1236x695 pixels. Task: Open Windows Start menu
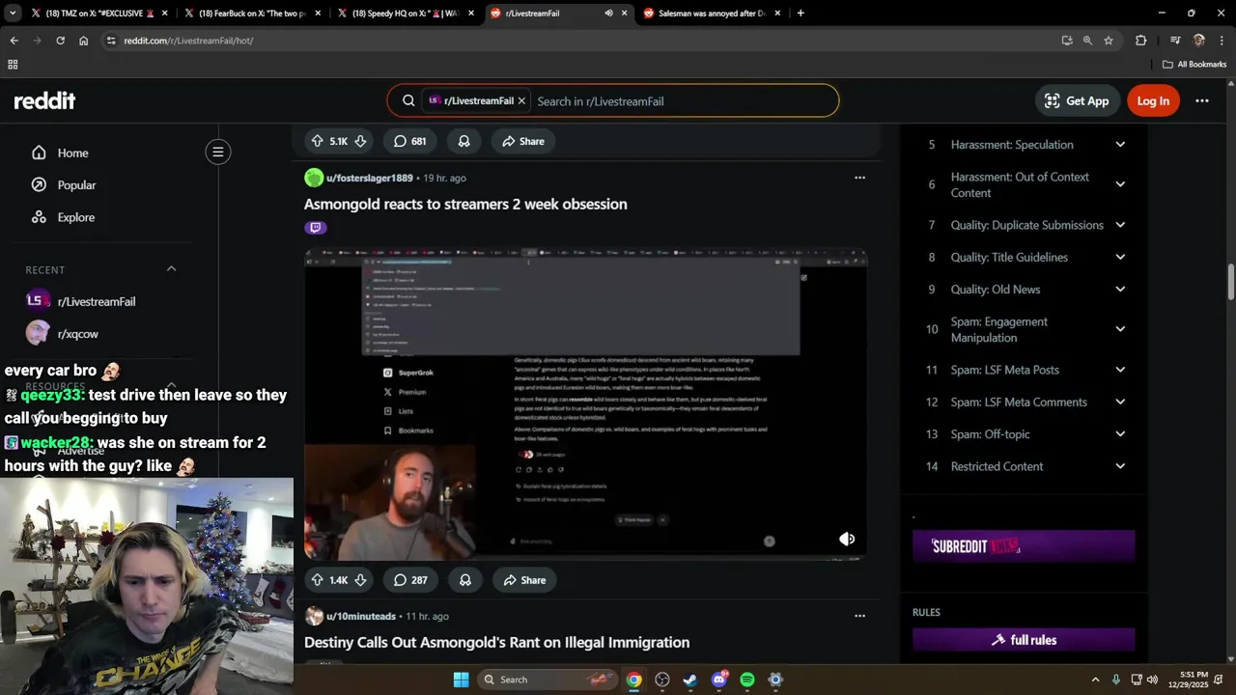tap(462, 680)
